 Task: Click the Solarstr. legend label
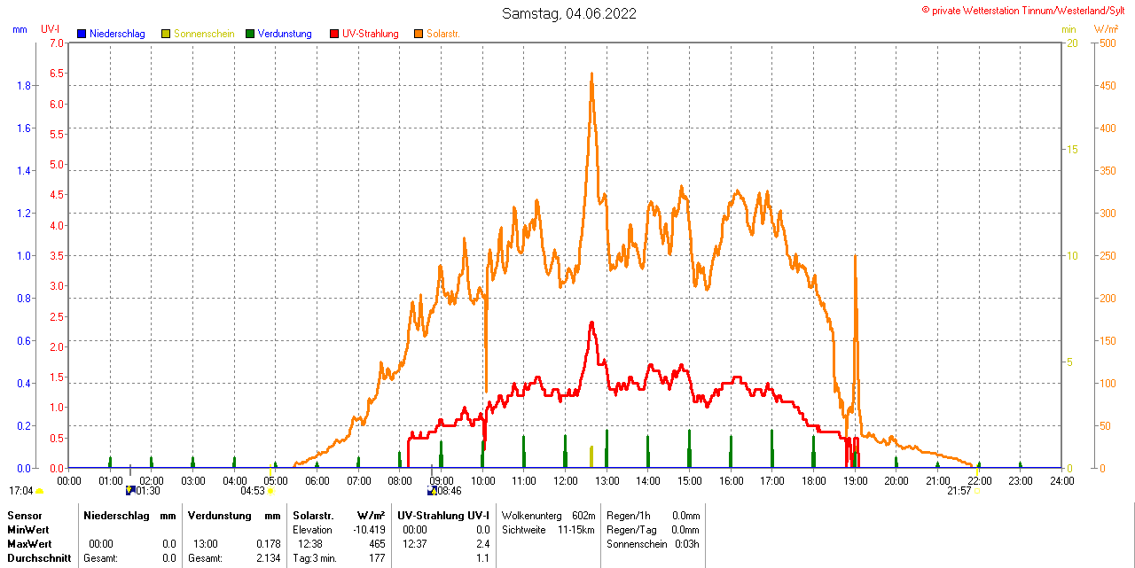[443, 34]
